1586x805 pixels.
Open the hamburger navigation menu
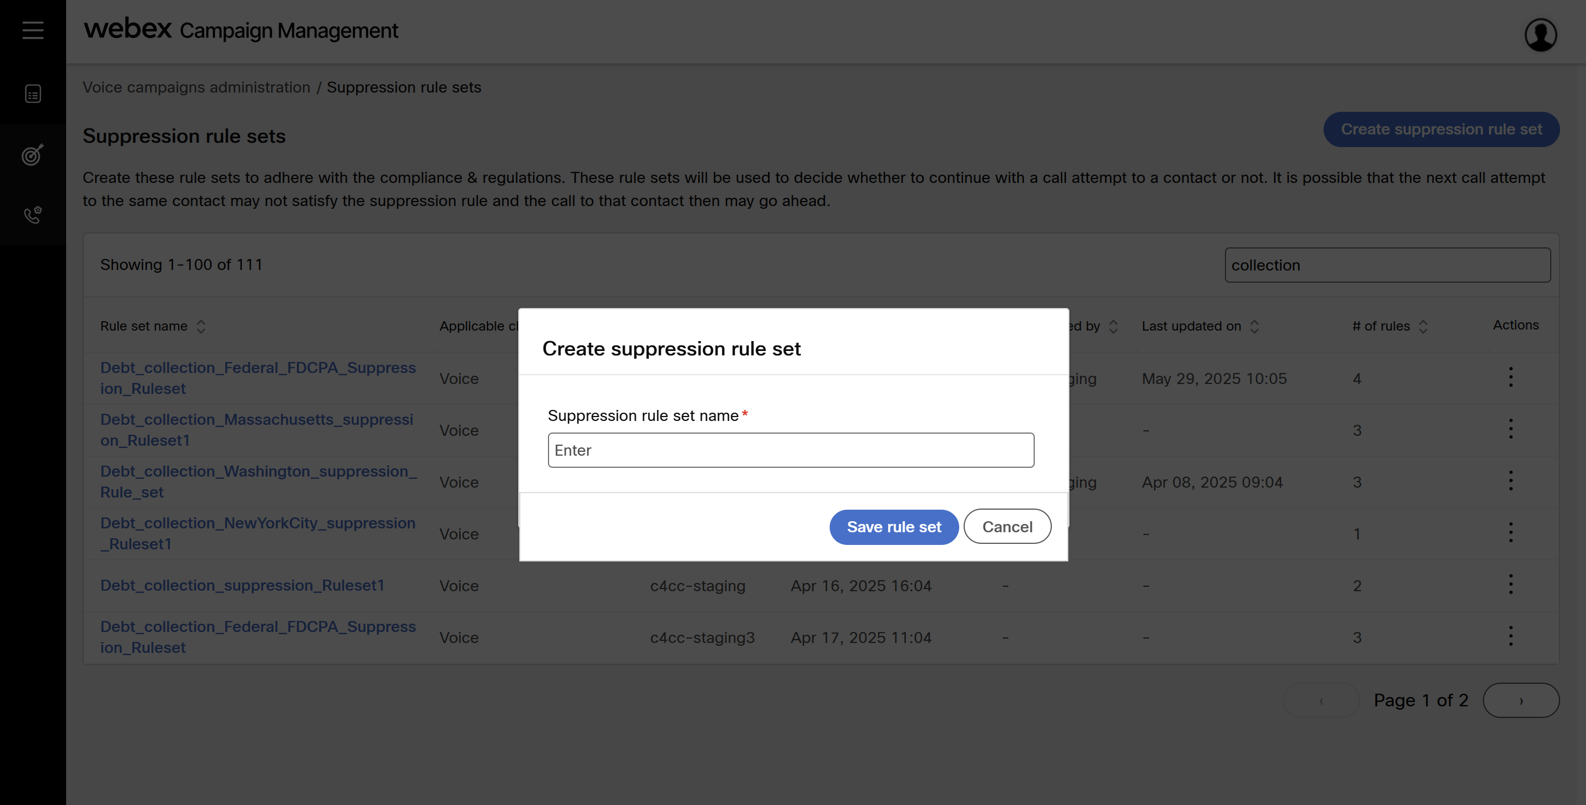33,30
